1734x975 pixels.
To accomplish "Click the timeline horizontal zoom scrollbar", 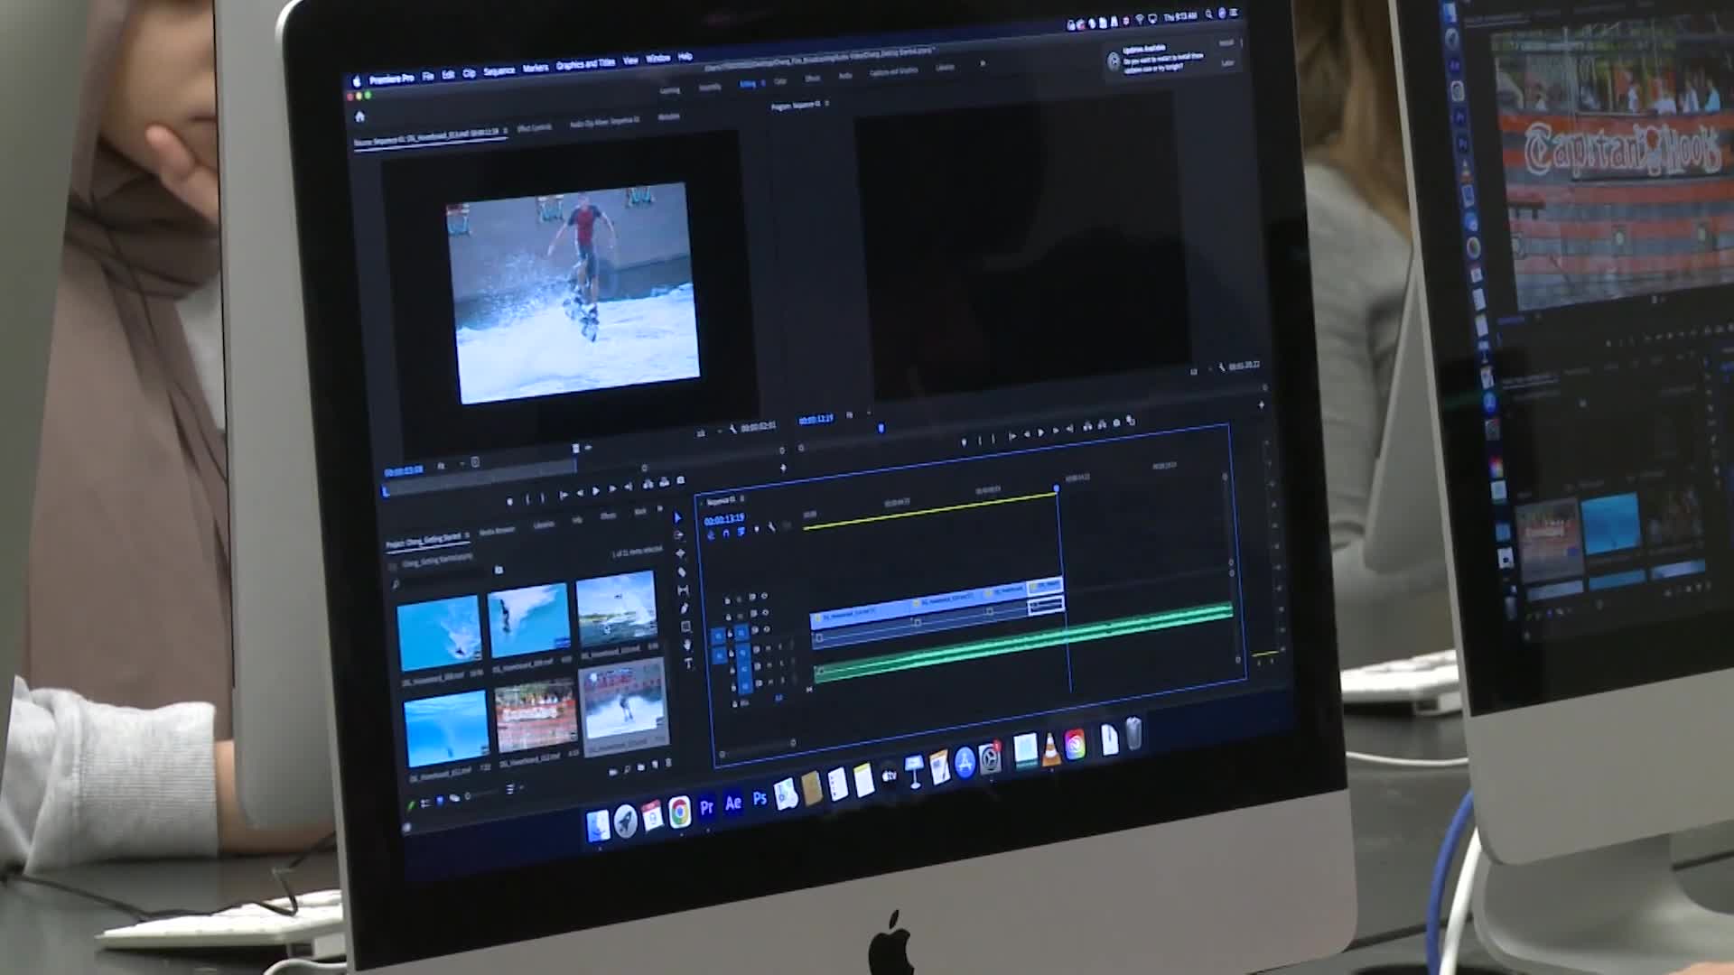I will [x=757, y=747].
